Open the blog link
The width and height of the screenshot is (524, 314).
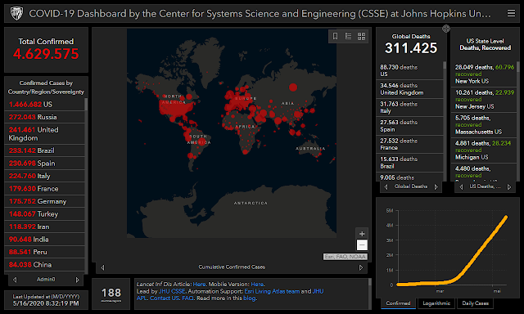(x=249, y=298)
